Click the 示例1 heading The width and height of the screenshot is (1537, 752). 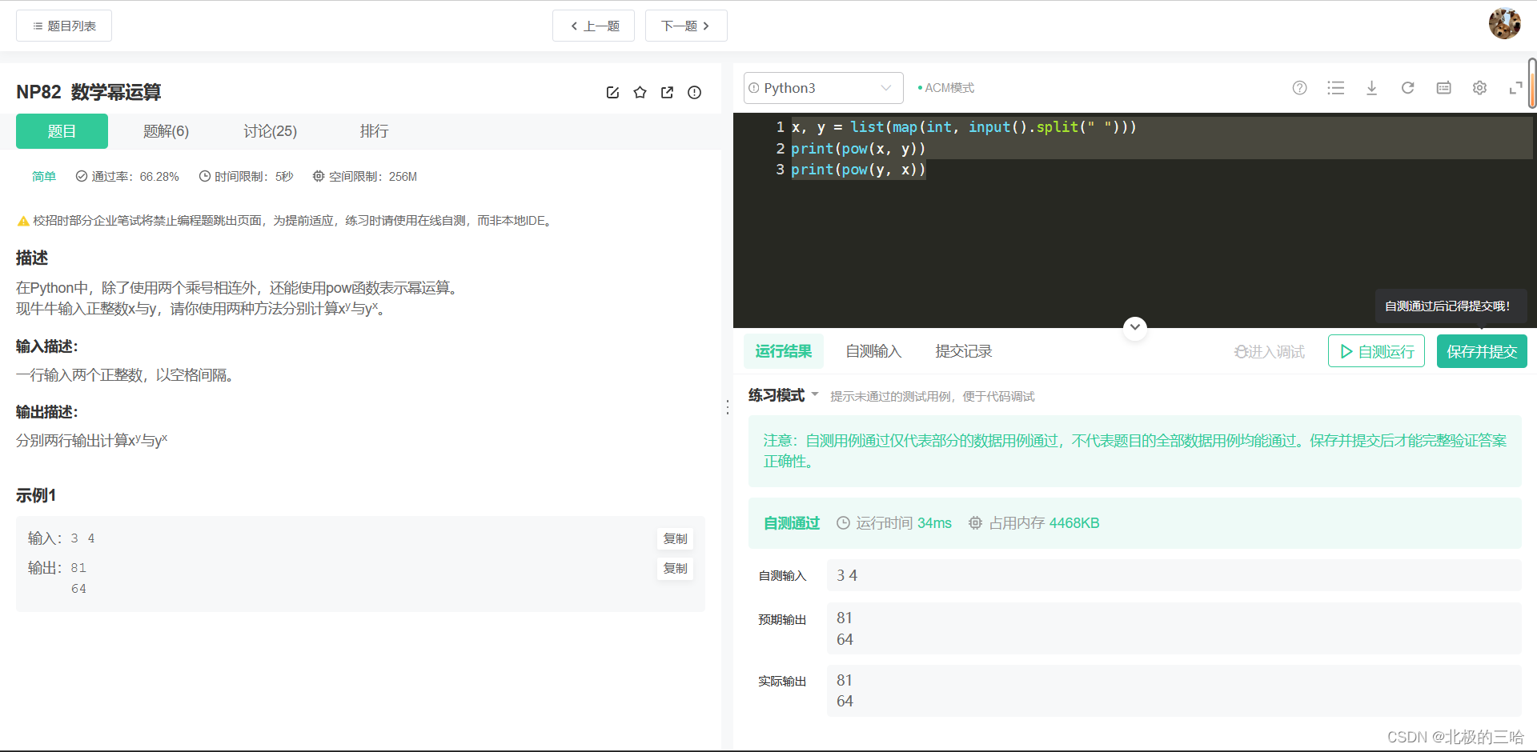click(x=36, y=495)
